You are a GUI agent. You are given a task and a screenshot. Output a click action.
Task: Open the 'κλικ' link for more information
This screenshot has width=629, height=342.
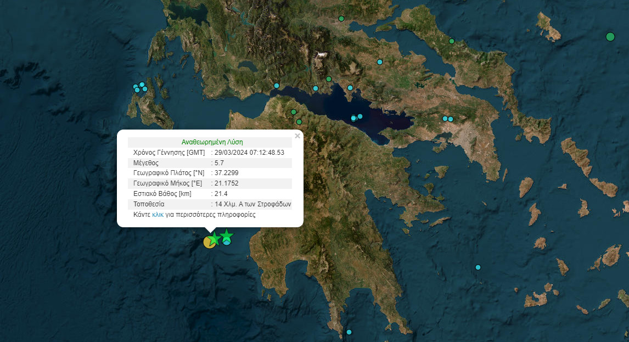pos(158,215)
